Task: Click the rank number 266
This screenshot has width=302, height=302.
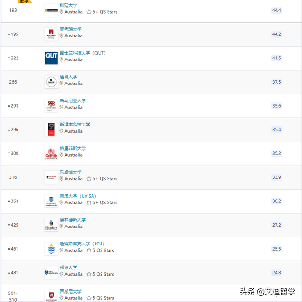Action: (13, 82)
